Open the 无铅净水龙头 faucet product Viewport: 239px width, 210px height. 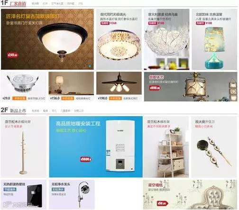[x=72, y=194]
